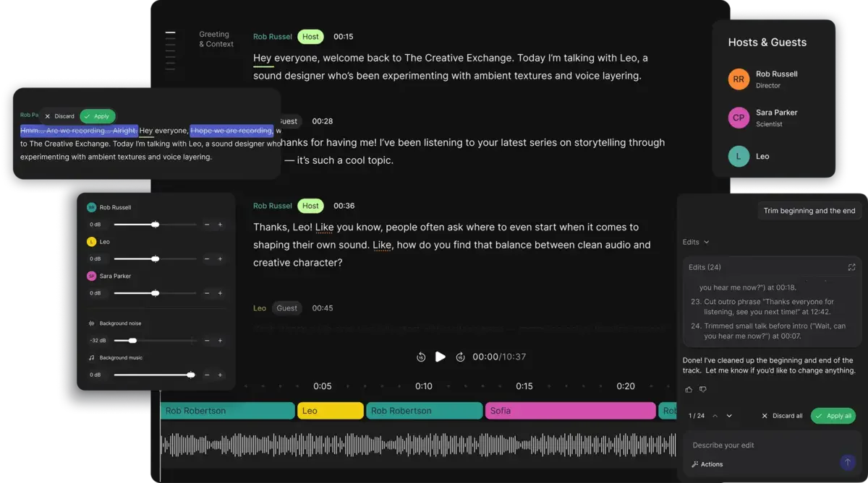Click the chapter outline lines icon
The width and height of the screenshot is (868, 483).
pyautogui.click(x=170, y=51)
